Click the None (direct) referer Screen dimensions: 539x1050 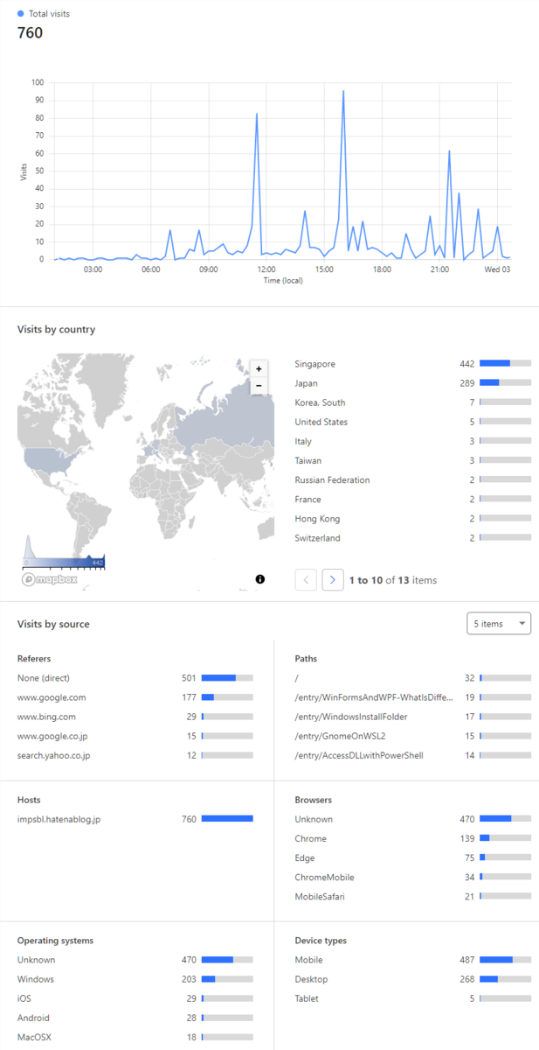coord(135,678)
